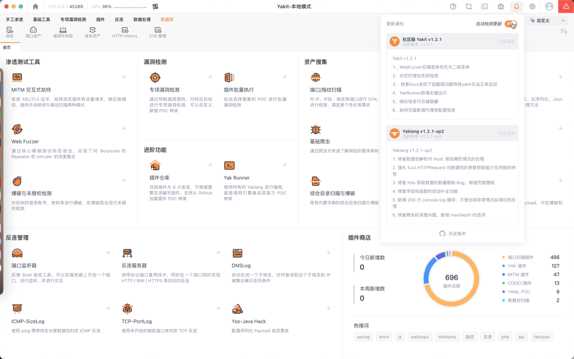This screenshot has height=359, width=574.
Task: Click the php hot search tag
Action: point(505,337)
